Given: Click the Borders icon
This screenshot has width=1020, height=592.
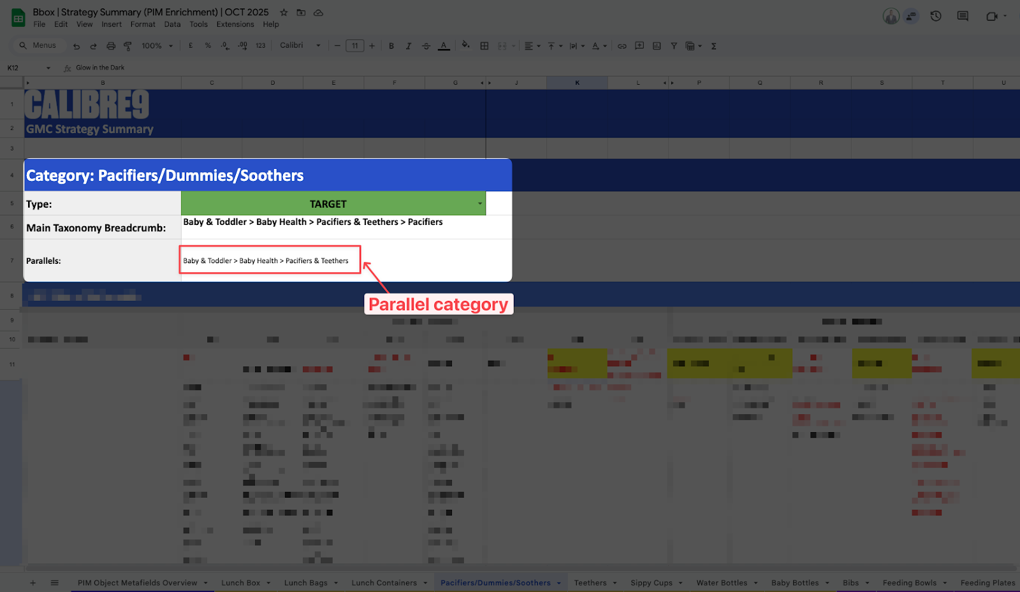Looking at the screenshot, I should tap(484, 46).
